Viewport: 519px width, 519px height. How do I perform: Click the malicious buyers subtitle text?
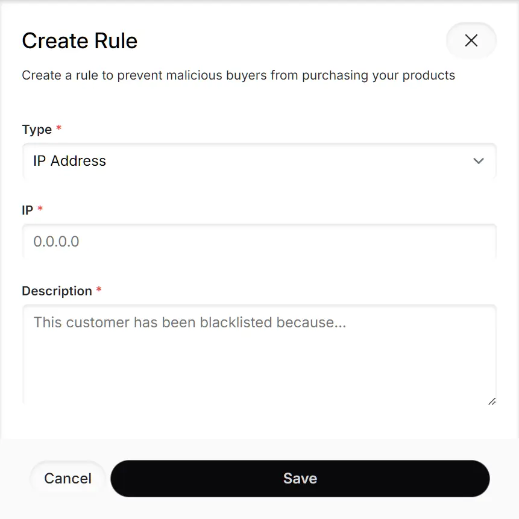238,75
